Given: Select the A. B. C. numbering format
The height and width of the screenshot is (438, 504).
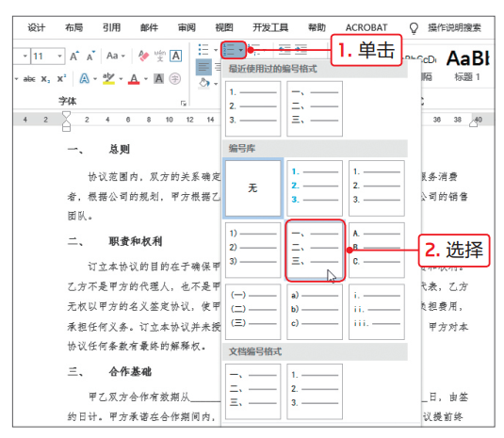Looking at the screenshot, I should click(377, 250).
